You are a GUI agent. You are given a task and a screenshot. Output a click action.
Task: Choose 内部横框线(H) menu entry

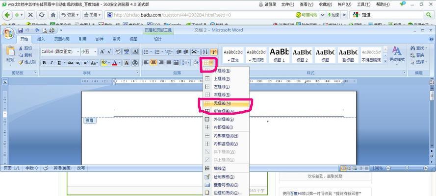point(226,136)
